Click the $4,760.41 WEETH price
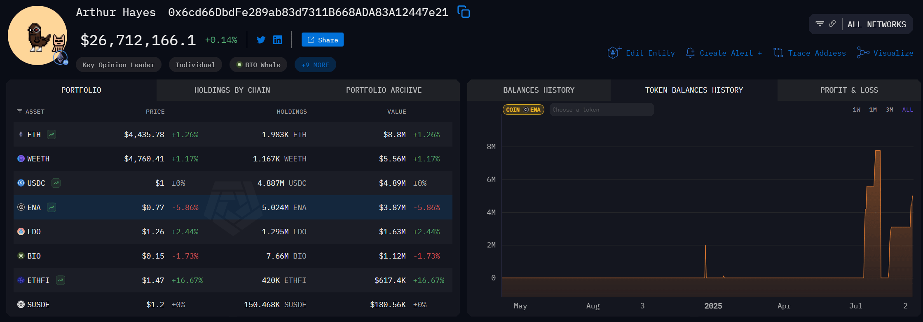Viewport: 923px width, 322px height. (144, 159)
